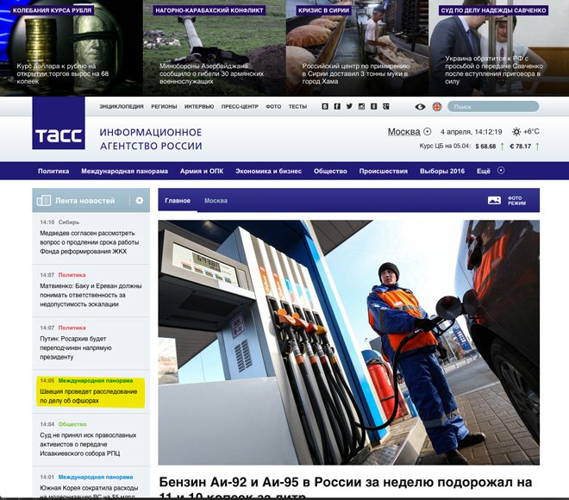Click the news feed newspaper icon
Screen dimensions: 569x500
click(x=44, y=201)
